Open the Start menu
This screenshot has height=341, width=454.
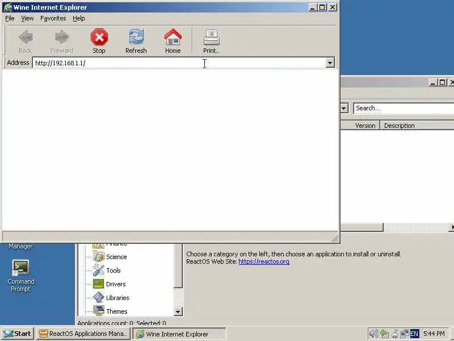[x=18, y=334]
